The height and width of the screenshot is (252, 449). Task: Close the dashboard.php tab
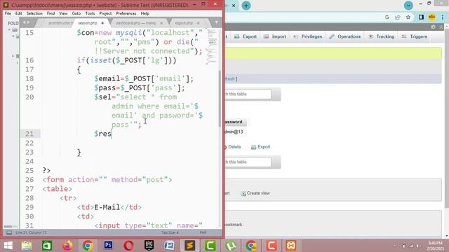pyautogui.click(x=161, y=23)
